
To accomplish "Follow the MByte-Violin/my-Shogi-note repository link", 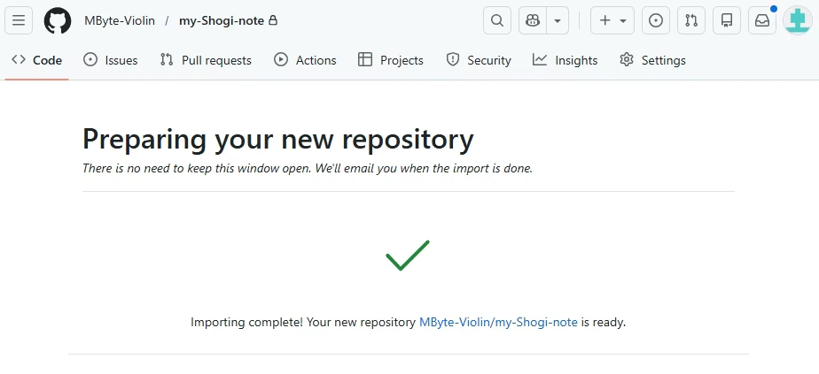I will click(x=498, y=323).
